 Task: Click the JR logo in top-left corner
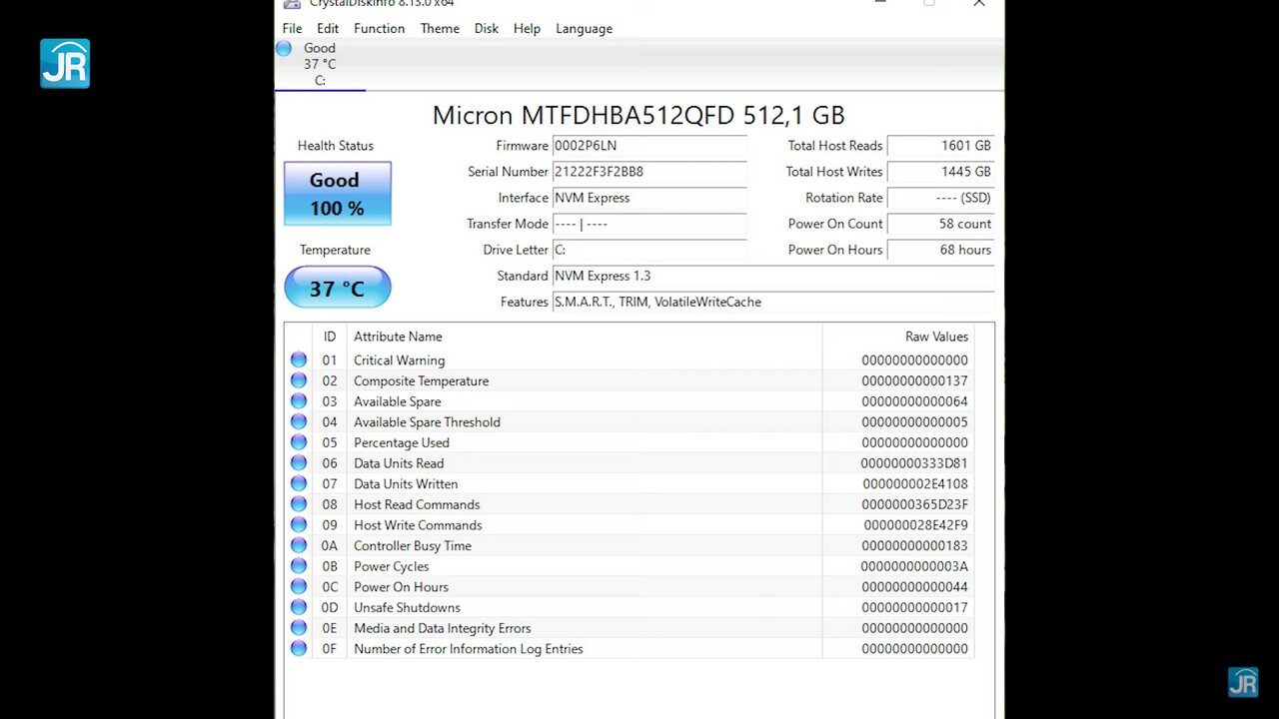click(65, 64)
